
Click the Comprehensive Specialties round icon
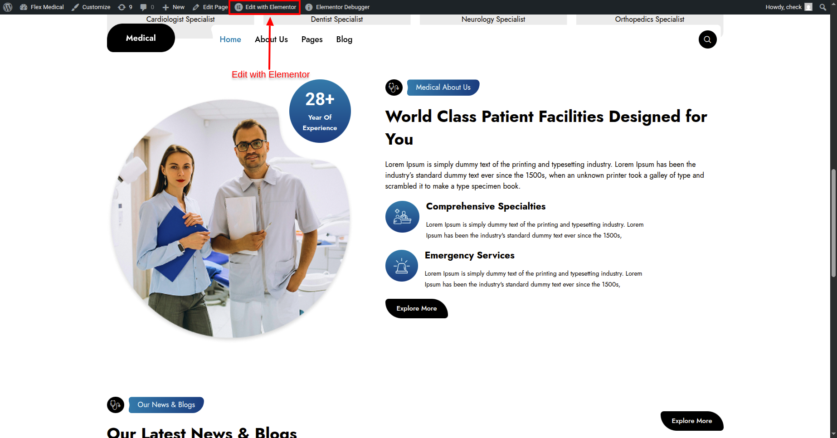coord(402,217)
